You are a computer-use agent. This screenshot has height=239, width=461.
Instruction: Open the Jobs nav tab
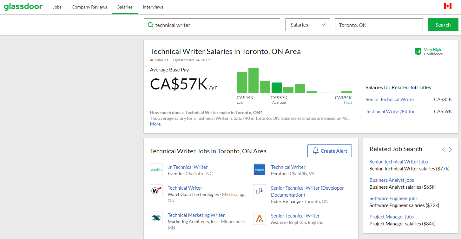coord(57,7)
